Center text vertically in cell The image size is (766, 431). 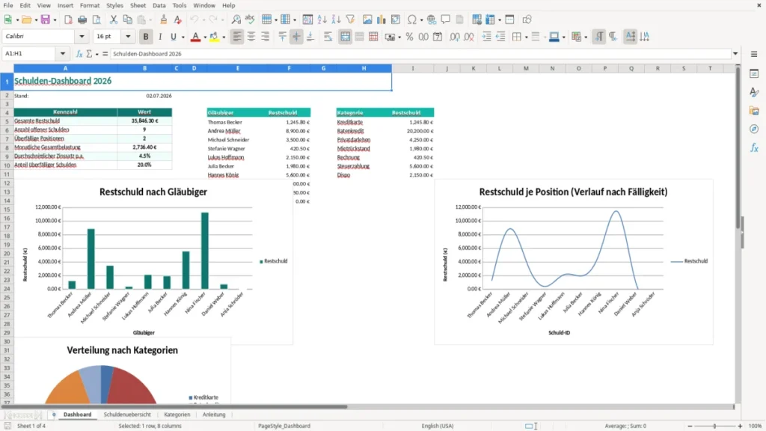pyautogui.click(x=296, y=37)
